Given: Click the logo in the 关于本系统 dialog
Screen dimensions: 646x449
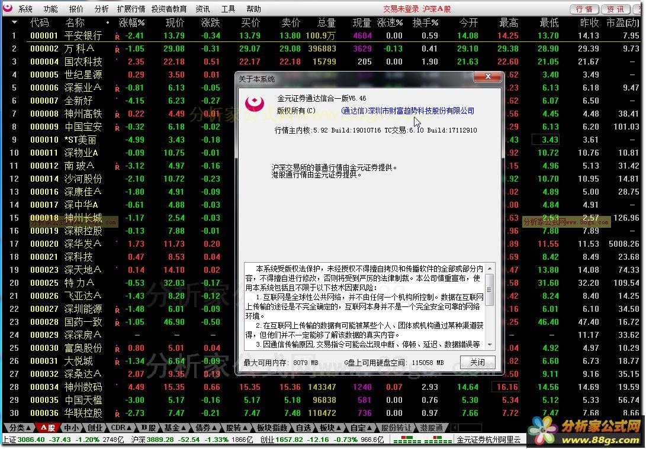Looking at the screenshot, I should tap(254, 104).
